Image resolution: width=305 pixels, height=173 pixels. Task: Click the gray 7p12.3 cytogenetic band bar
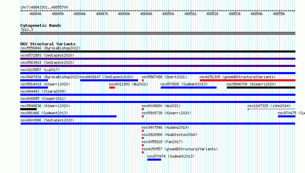coord(158,33)
